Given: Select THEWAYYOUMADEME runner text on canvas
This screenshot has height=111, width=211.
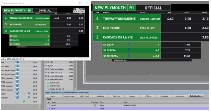Looking at the screenshot, I should point(119,19).
